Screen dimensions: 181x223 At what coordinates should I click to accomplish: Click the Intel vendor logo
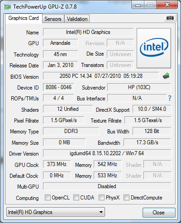click(x=154, y=48)
